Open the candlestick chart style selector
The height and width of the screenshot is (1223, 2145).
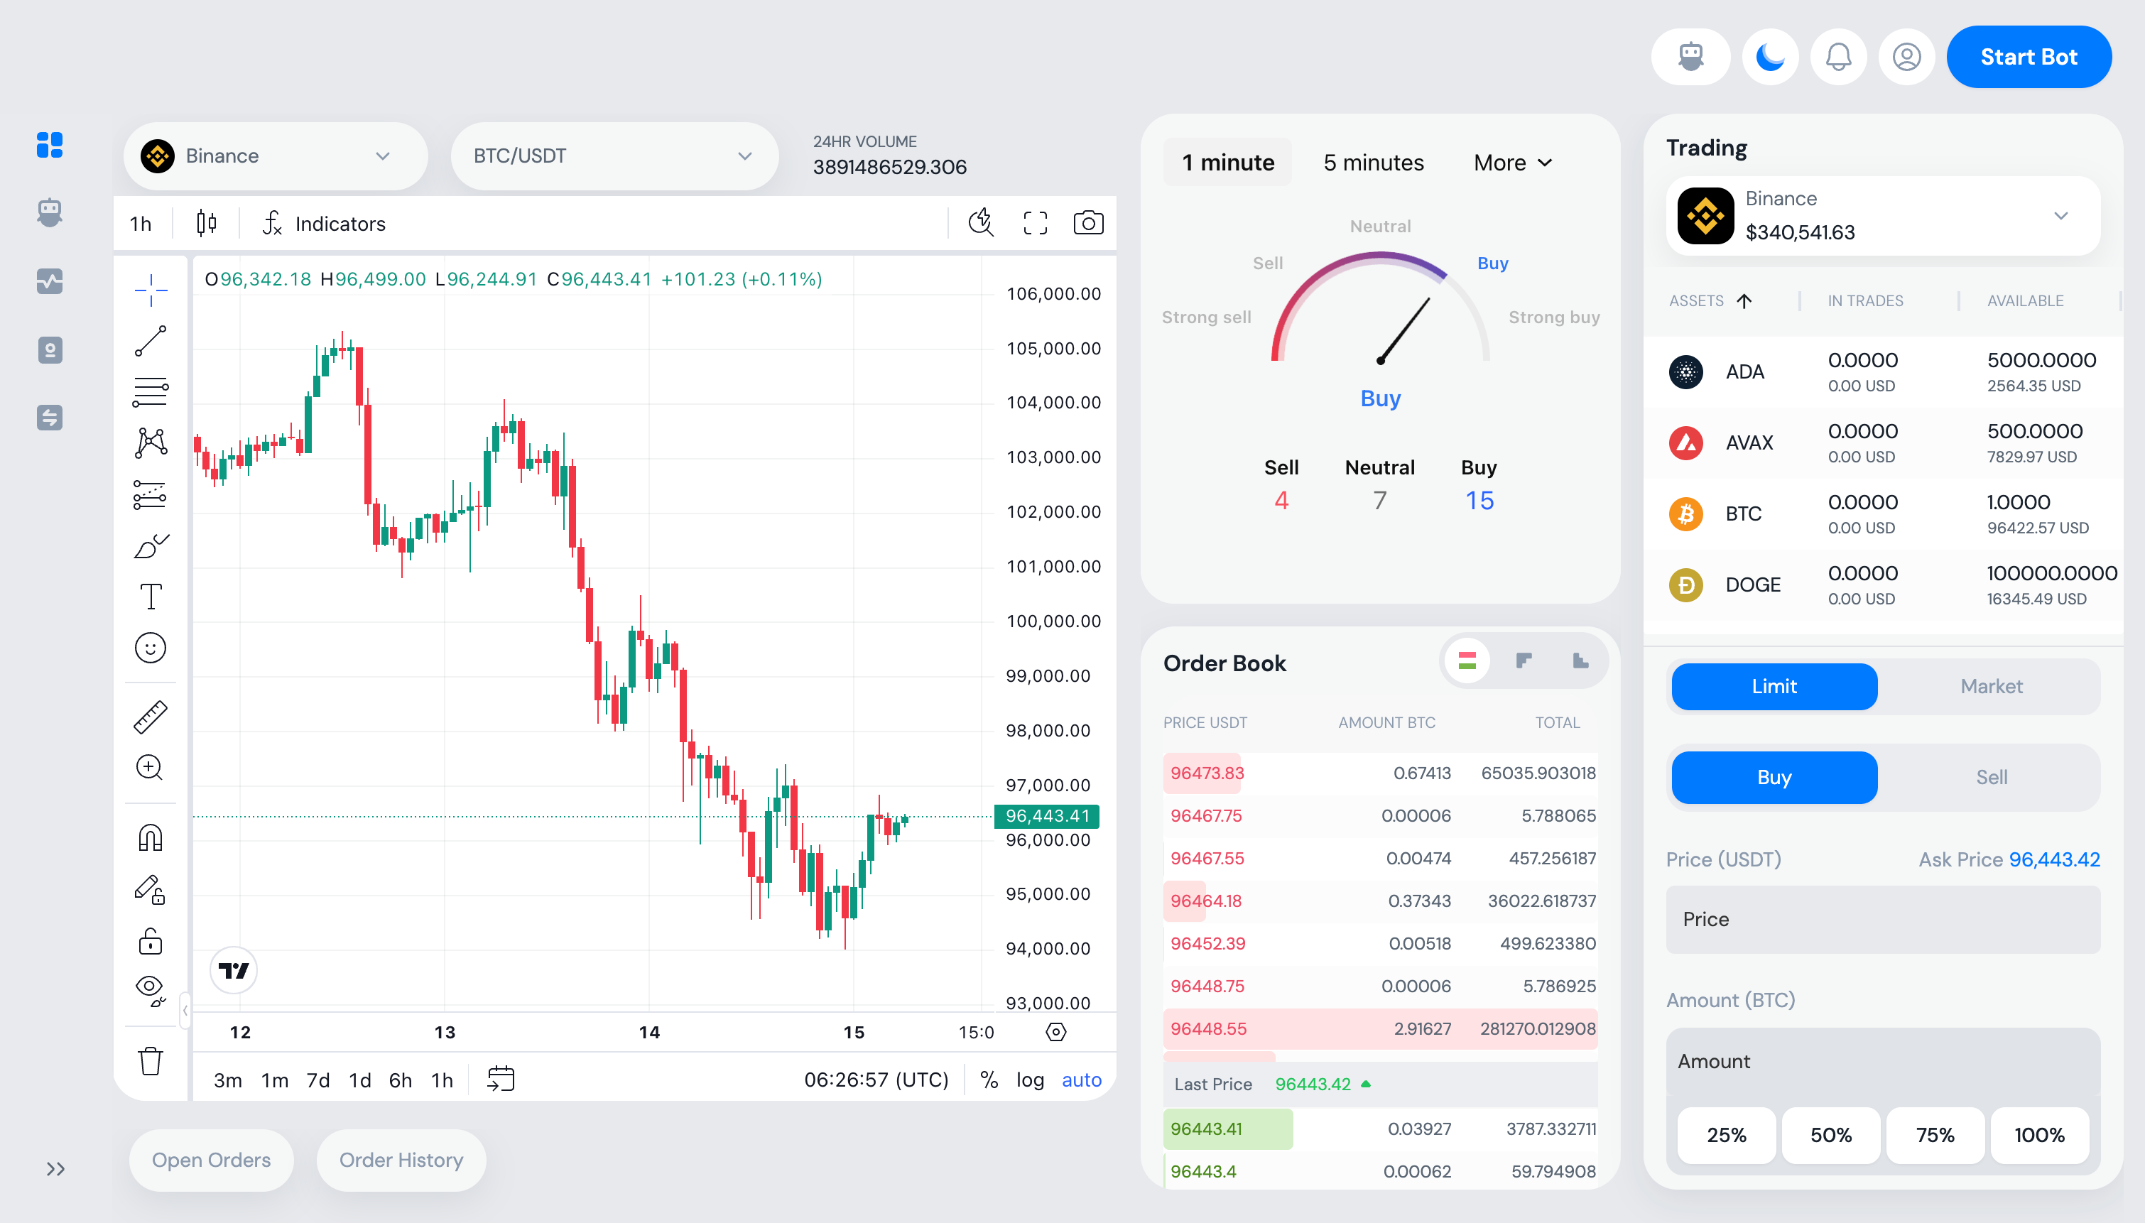pyautogui.click(x=207, y=224)
